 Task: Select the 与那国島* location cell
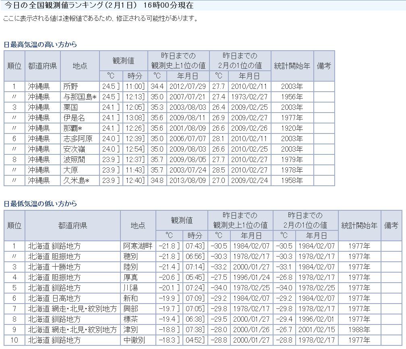tap(80, 97)
